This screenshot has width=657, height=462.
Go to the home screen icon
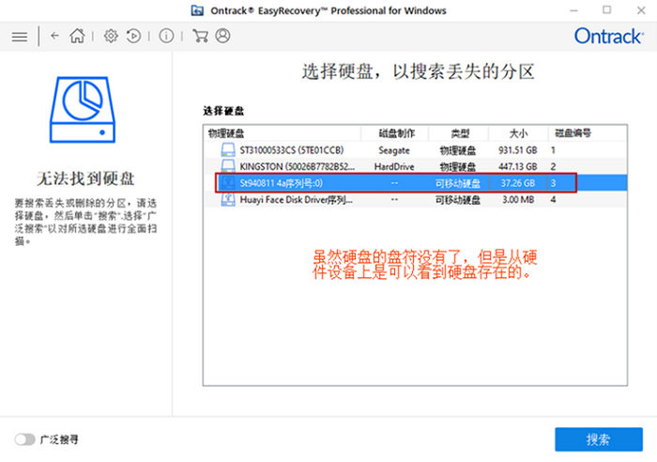77,37
